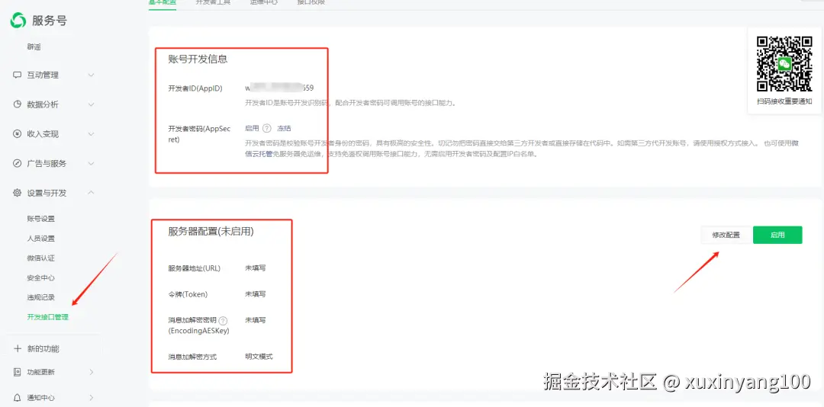Viewport: 824px width, 407px height.
Task: Click the 启用 status text for AppSecret
Action: tap(253, 128)
